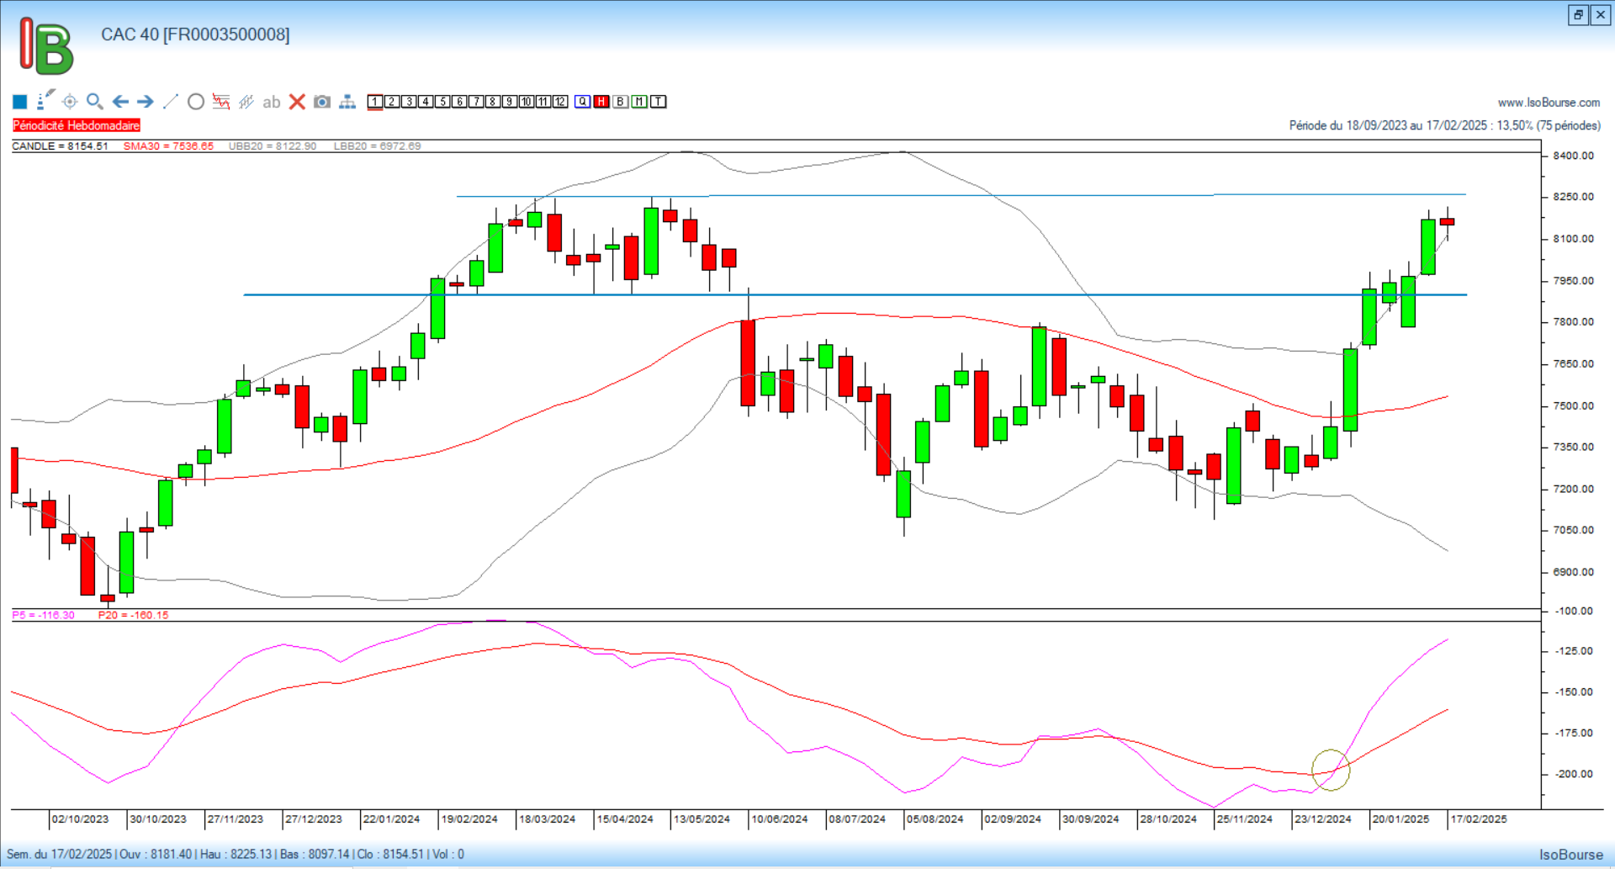Click the grey slanted lines channel icon
Screen dimensions: 1615x869
(x=246, y=102)
